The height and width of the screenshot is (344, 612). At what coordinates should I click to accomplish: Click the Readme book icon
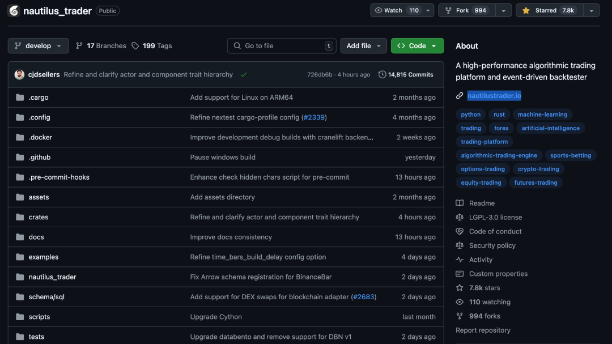460,203
